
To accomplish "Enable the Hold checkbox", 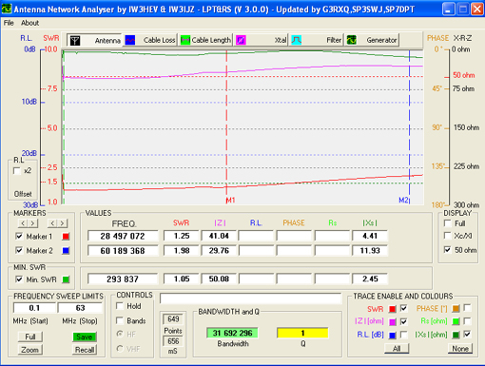I will pyautogui.click(x=120, y=306).
